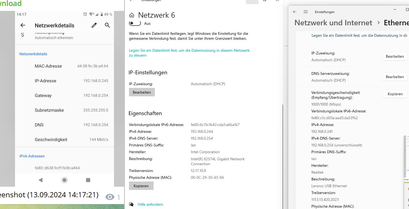Click the Wi-Fi signal icon in phone status bar
This screenshot has height=209, width=409.
click(x=91, y=14)
